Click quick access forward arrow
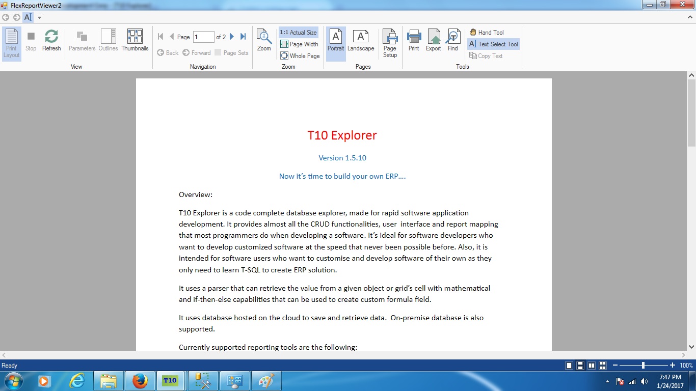Screen dimensions: 696x391 click(x=17, y=17)
